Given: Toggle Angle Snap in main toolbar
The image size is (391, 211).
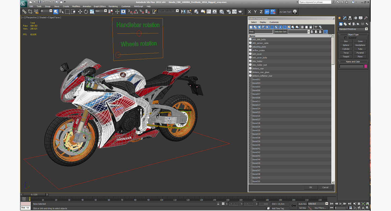Looking at the screenshot, I should 136,12.
